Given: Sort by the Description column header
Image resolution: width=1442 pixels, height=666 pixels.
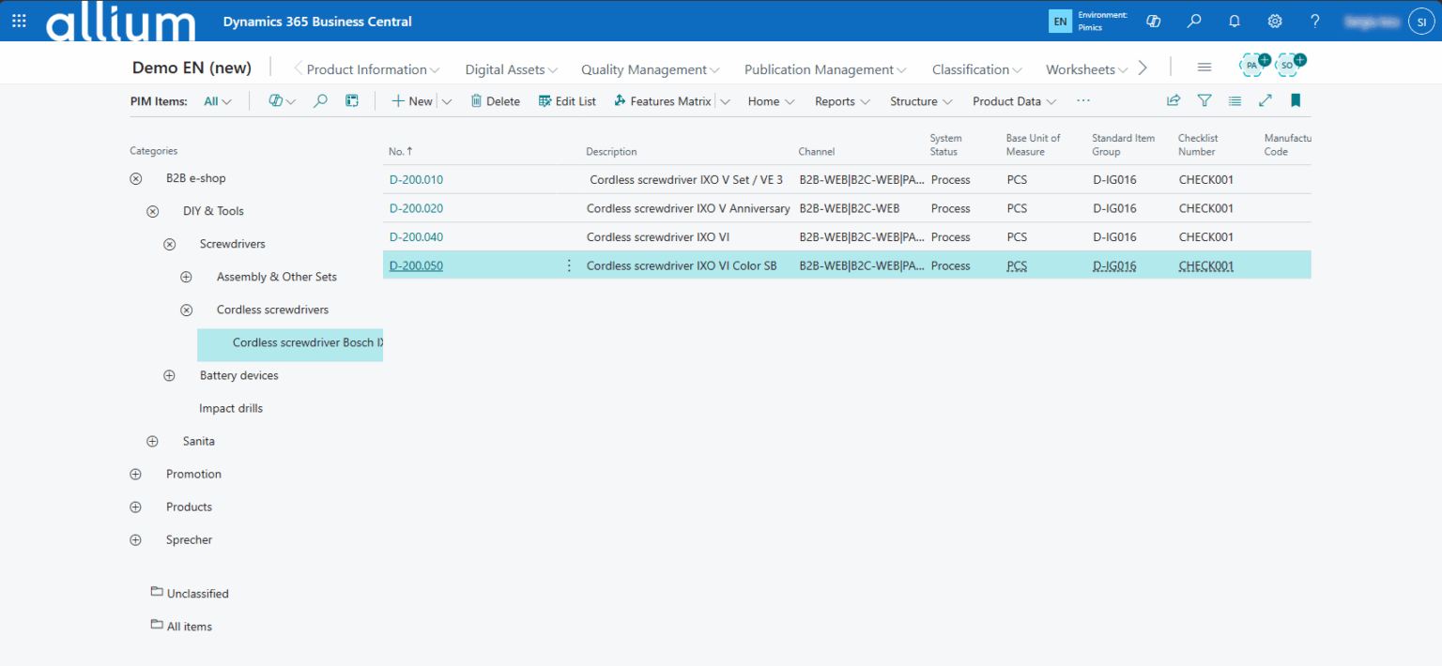Looking at the screenshot, I should point(611,151).
